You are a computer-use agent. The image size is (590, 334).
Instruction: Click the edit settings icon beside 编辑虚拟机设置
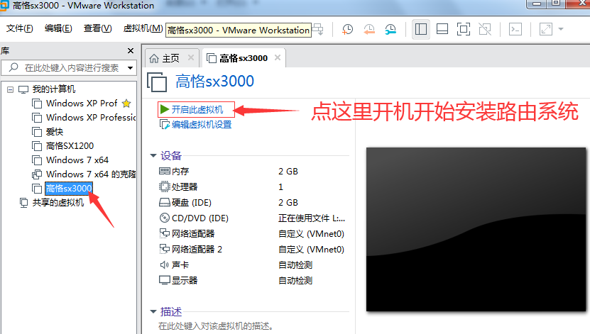[x=165, y=125]
